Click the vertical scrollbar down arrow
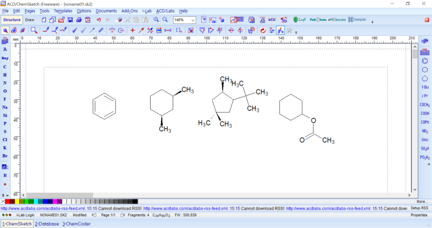This screenshot has height=228, width=432. point(415,190)
